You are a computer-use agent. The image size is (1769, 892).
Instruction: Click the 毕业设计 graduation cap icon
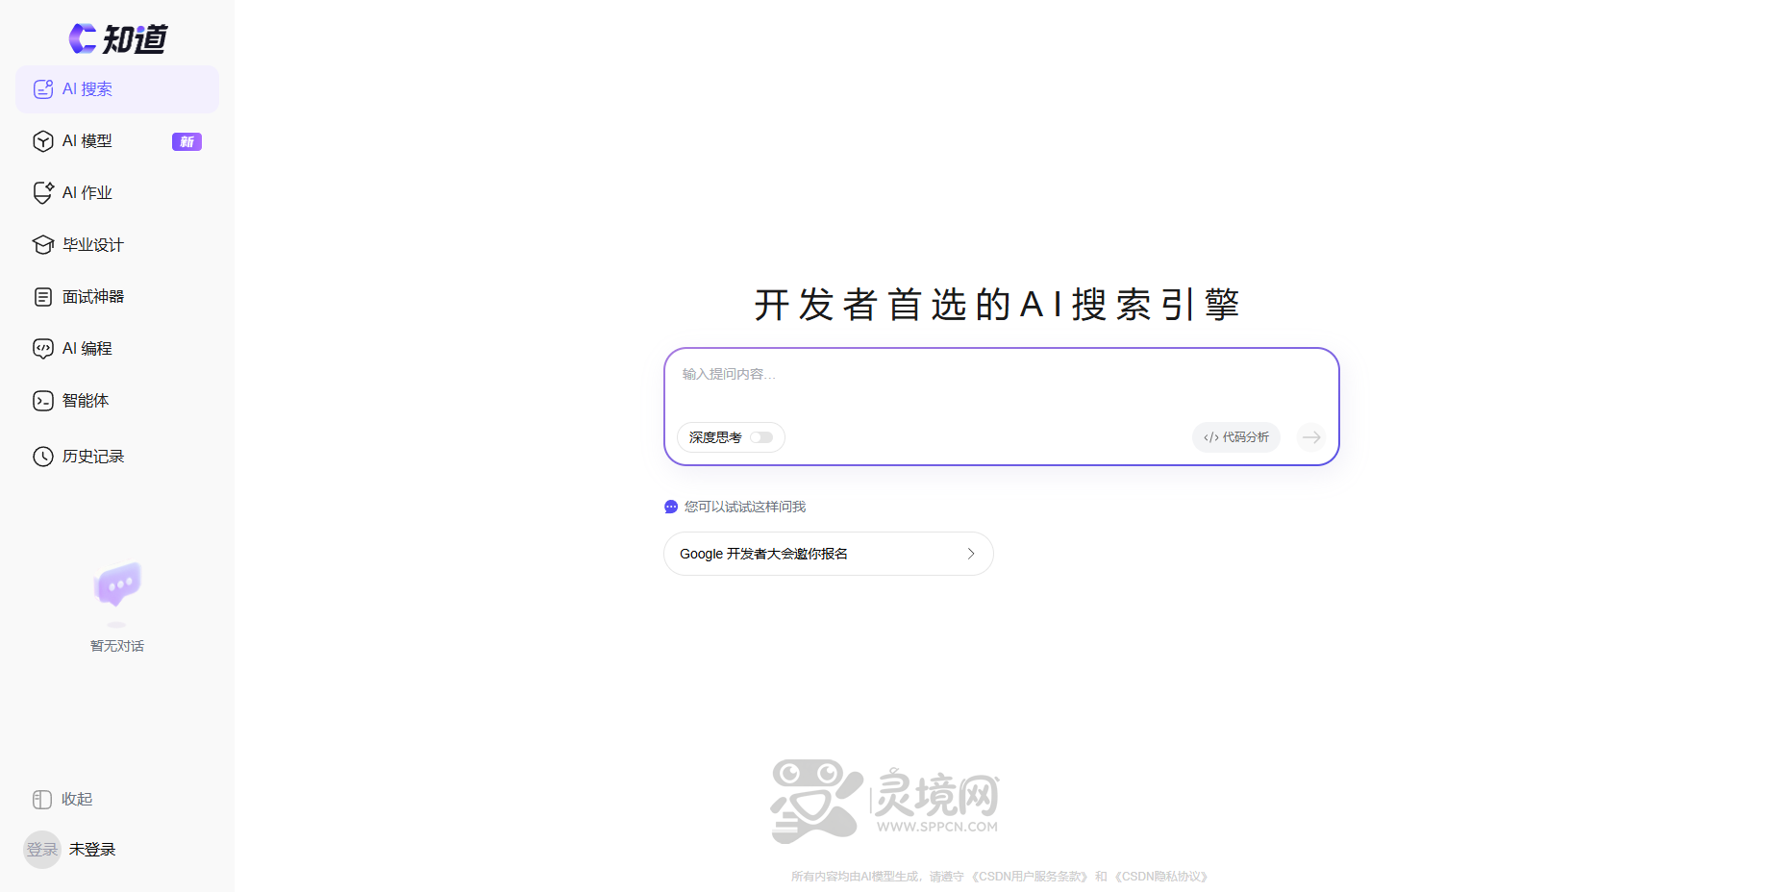click(x=43, y=245)
